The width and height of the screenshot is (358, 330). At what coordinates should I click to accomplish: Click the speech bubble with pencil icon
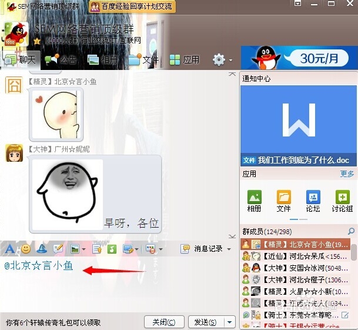pos(58,249)
